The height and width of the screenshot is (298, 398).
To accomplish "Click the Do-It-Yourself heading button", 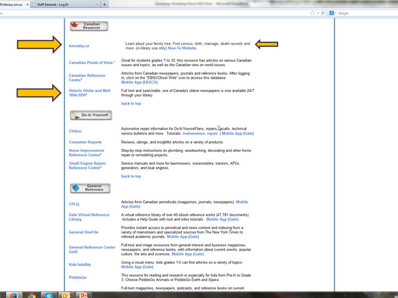I will coord(91,115).
